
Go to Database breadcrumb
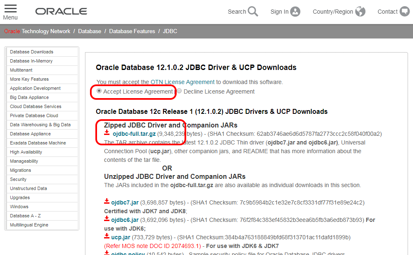pyautogui.click(x=90, y=31)
